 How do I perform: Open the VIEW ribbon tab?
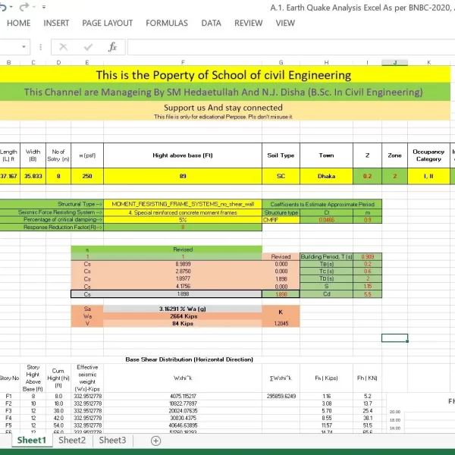(x=285, y=24)
